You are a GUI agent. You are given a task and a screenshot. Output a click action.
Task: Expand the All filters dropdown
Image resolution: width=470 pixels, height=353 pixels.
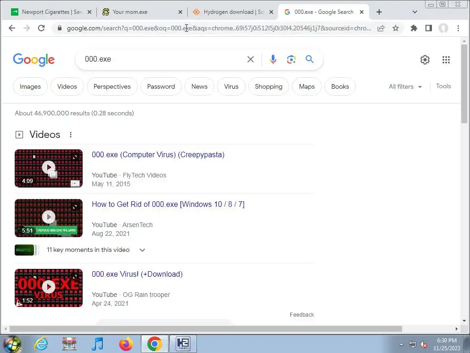[x=405, y=86]
